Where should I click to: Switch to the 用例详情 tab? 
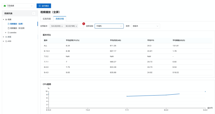60,19
